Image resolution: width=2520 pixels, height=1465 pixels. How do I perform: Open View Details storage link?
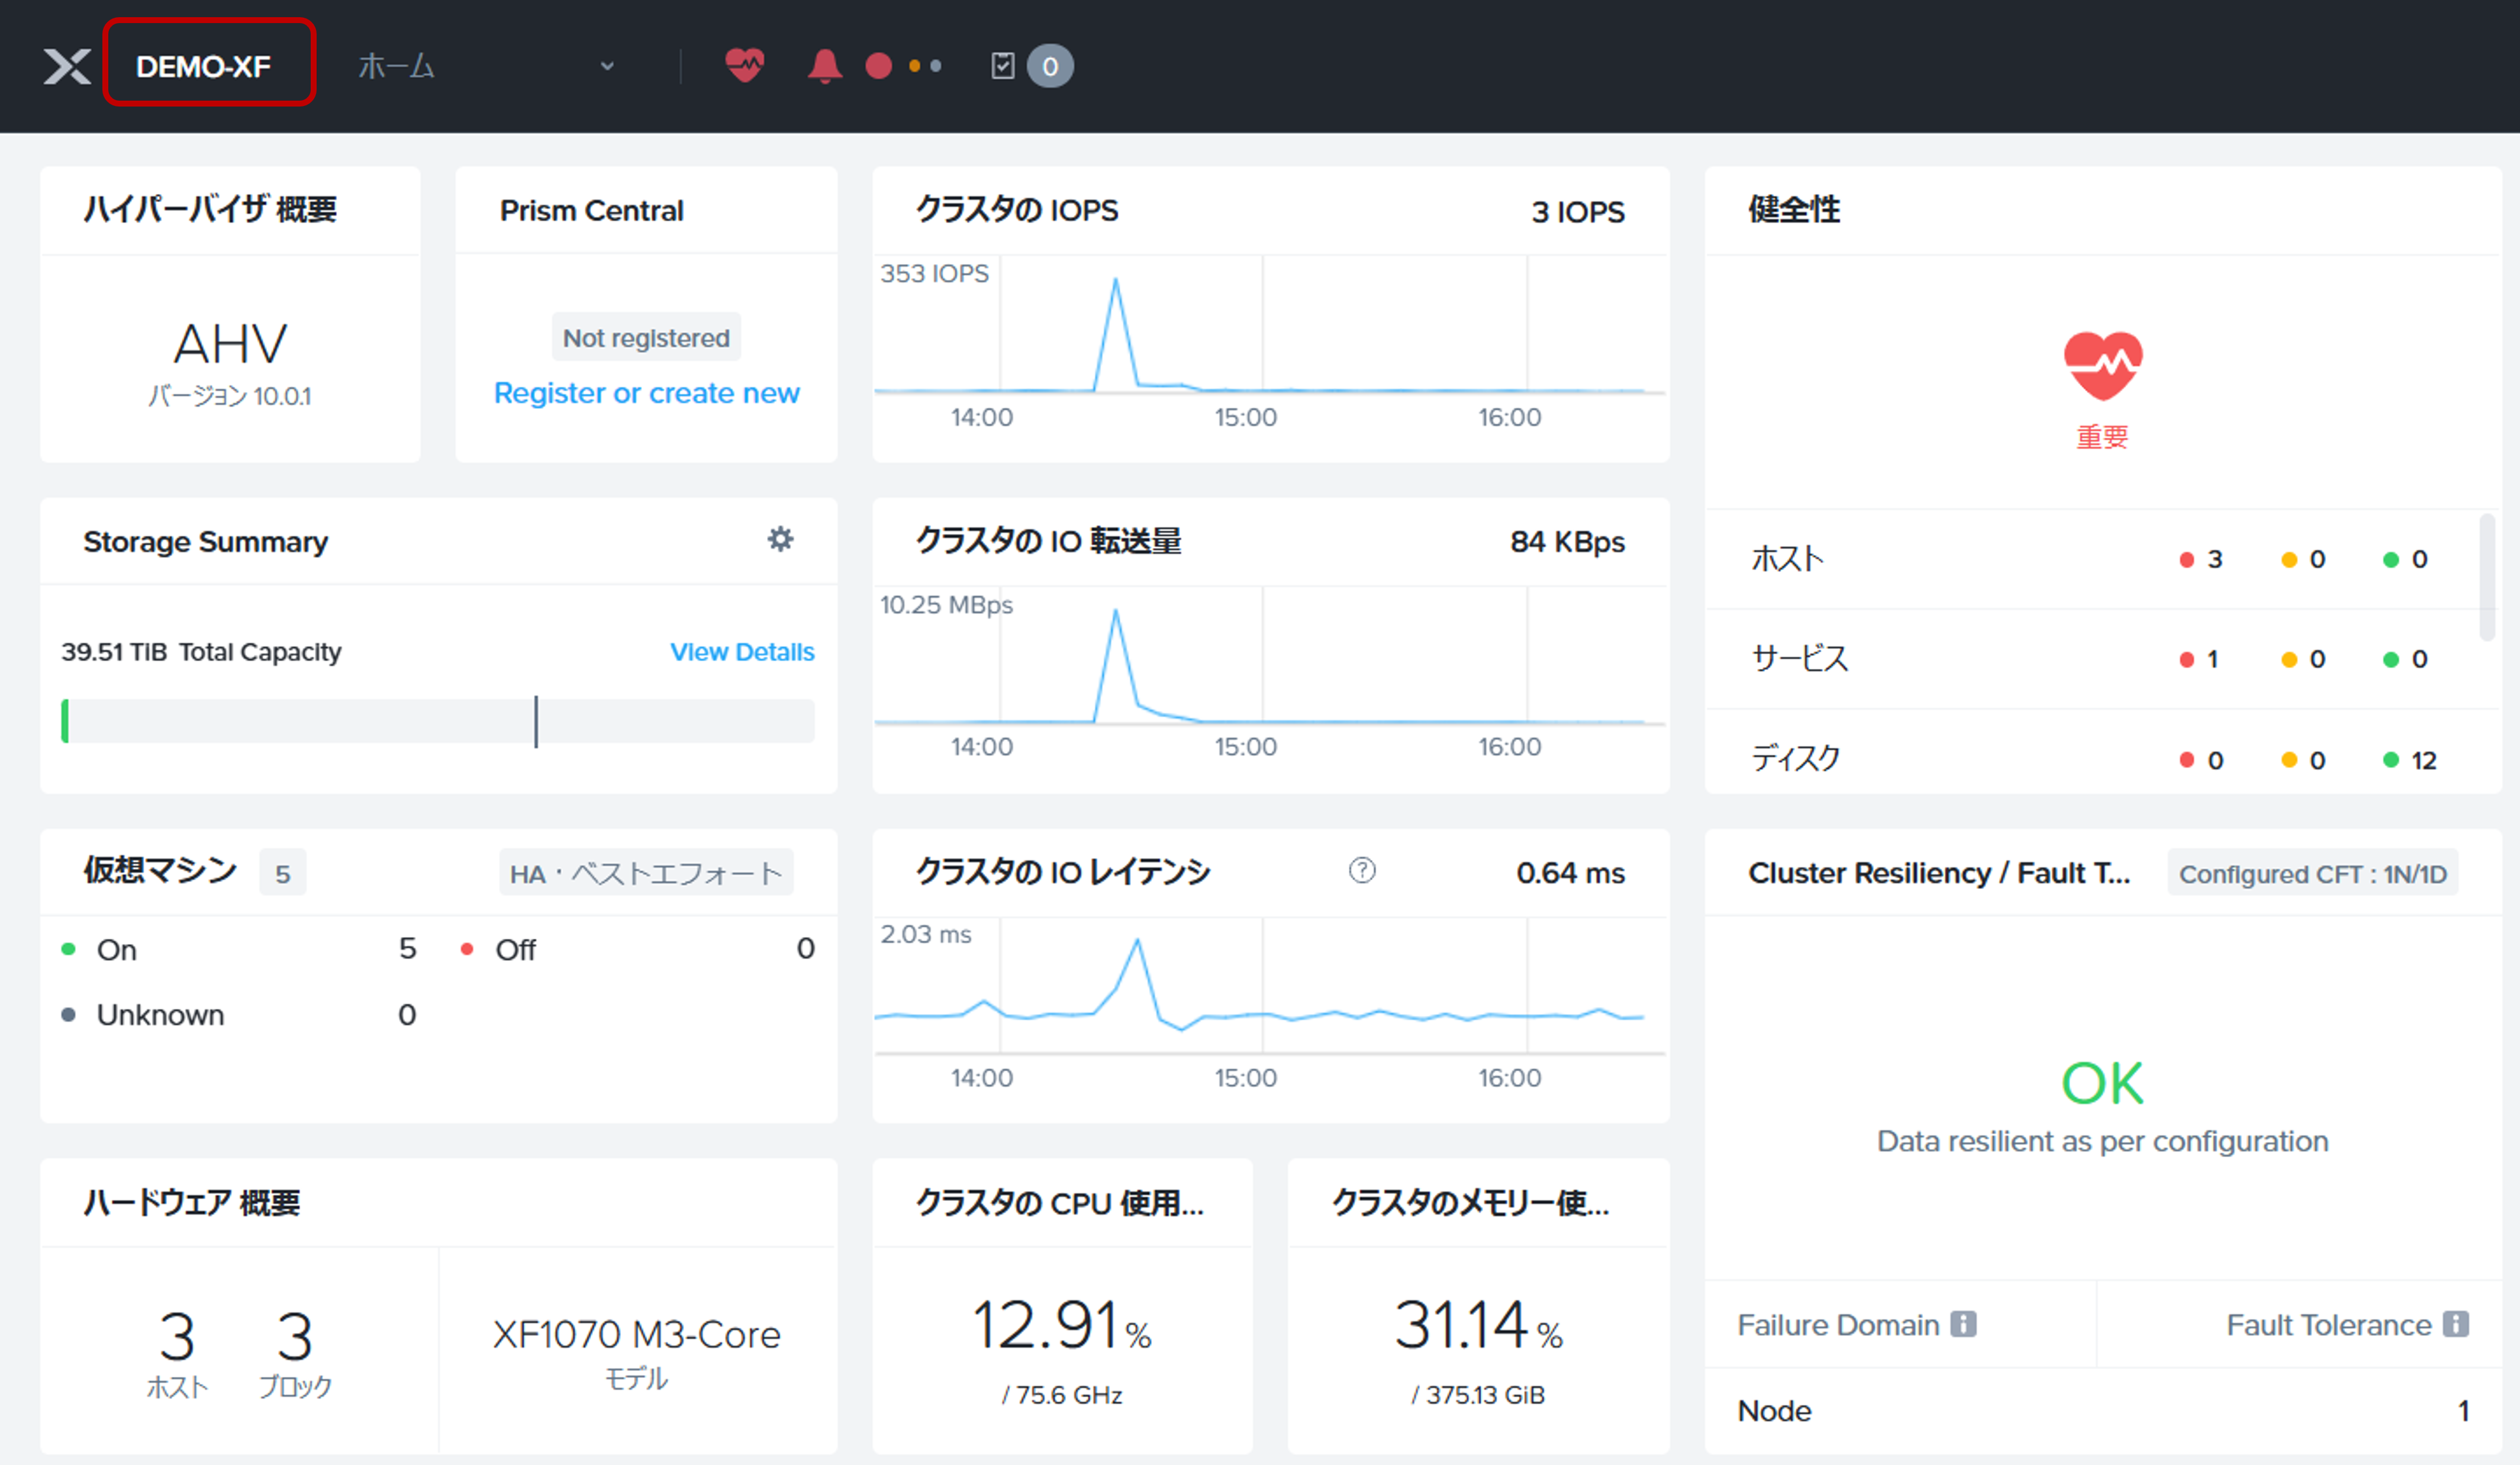(741, 652)
